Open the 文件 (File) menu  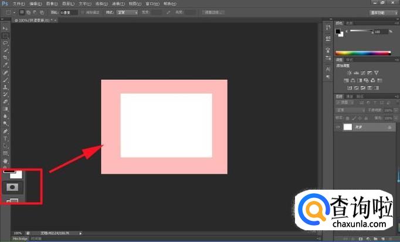coord(19,4)
